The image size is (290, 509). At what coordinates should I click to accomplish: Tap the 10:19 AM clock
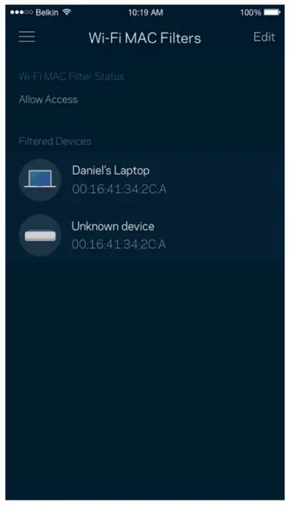point(145,13)
